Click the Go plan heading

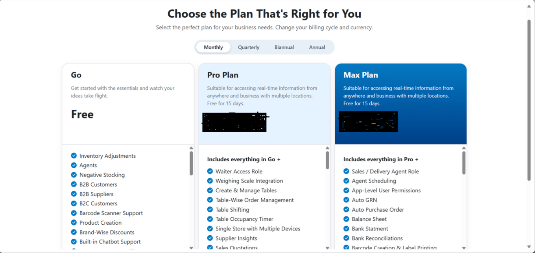point(76,75)
